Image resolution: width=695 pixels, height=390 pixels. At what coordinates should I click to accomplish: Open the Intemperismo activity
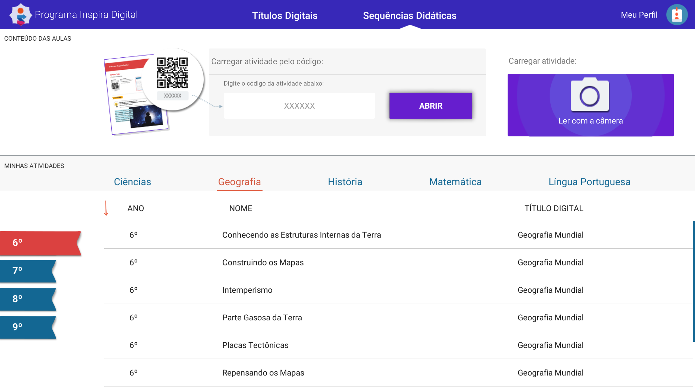point(247,290)
